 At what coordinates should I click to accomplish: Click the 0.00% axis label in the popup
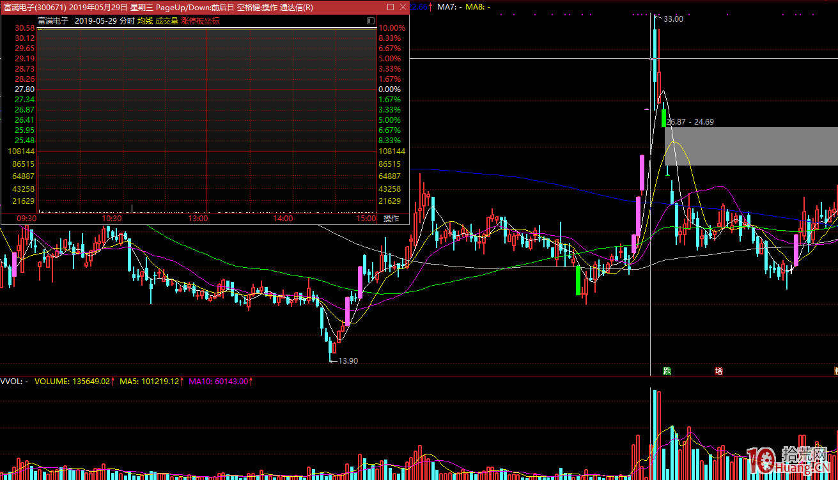click(x=389, y=89)
